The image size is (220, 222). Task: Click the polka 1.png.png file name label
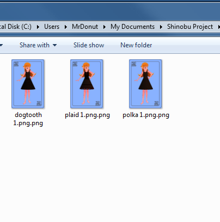point(146,115)
